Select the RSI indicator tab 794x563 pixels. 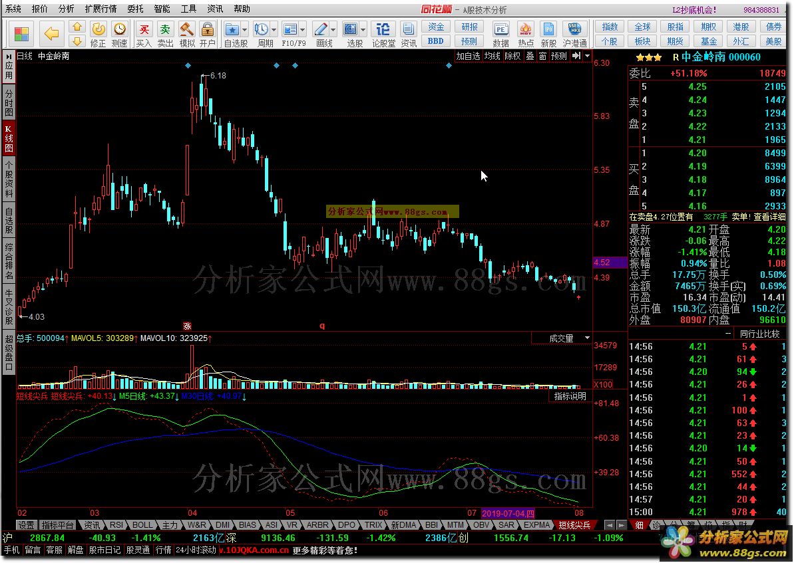pos(116,525)
